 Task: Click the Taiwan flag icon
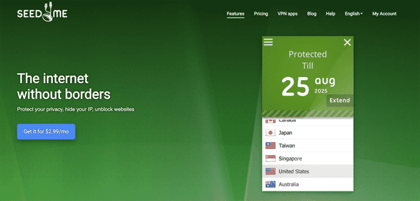click(270, 146)
